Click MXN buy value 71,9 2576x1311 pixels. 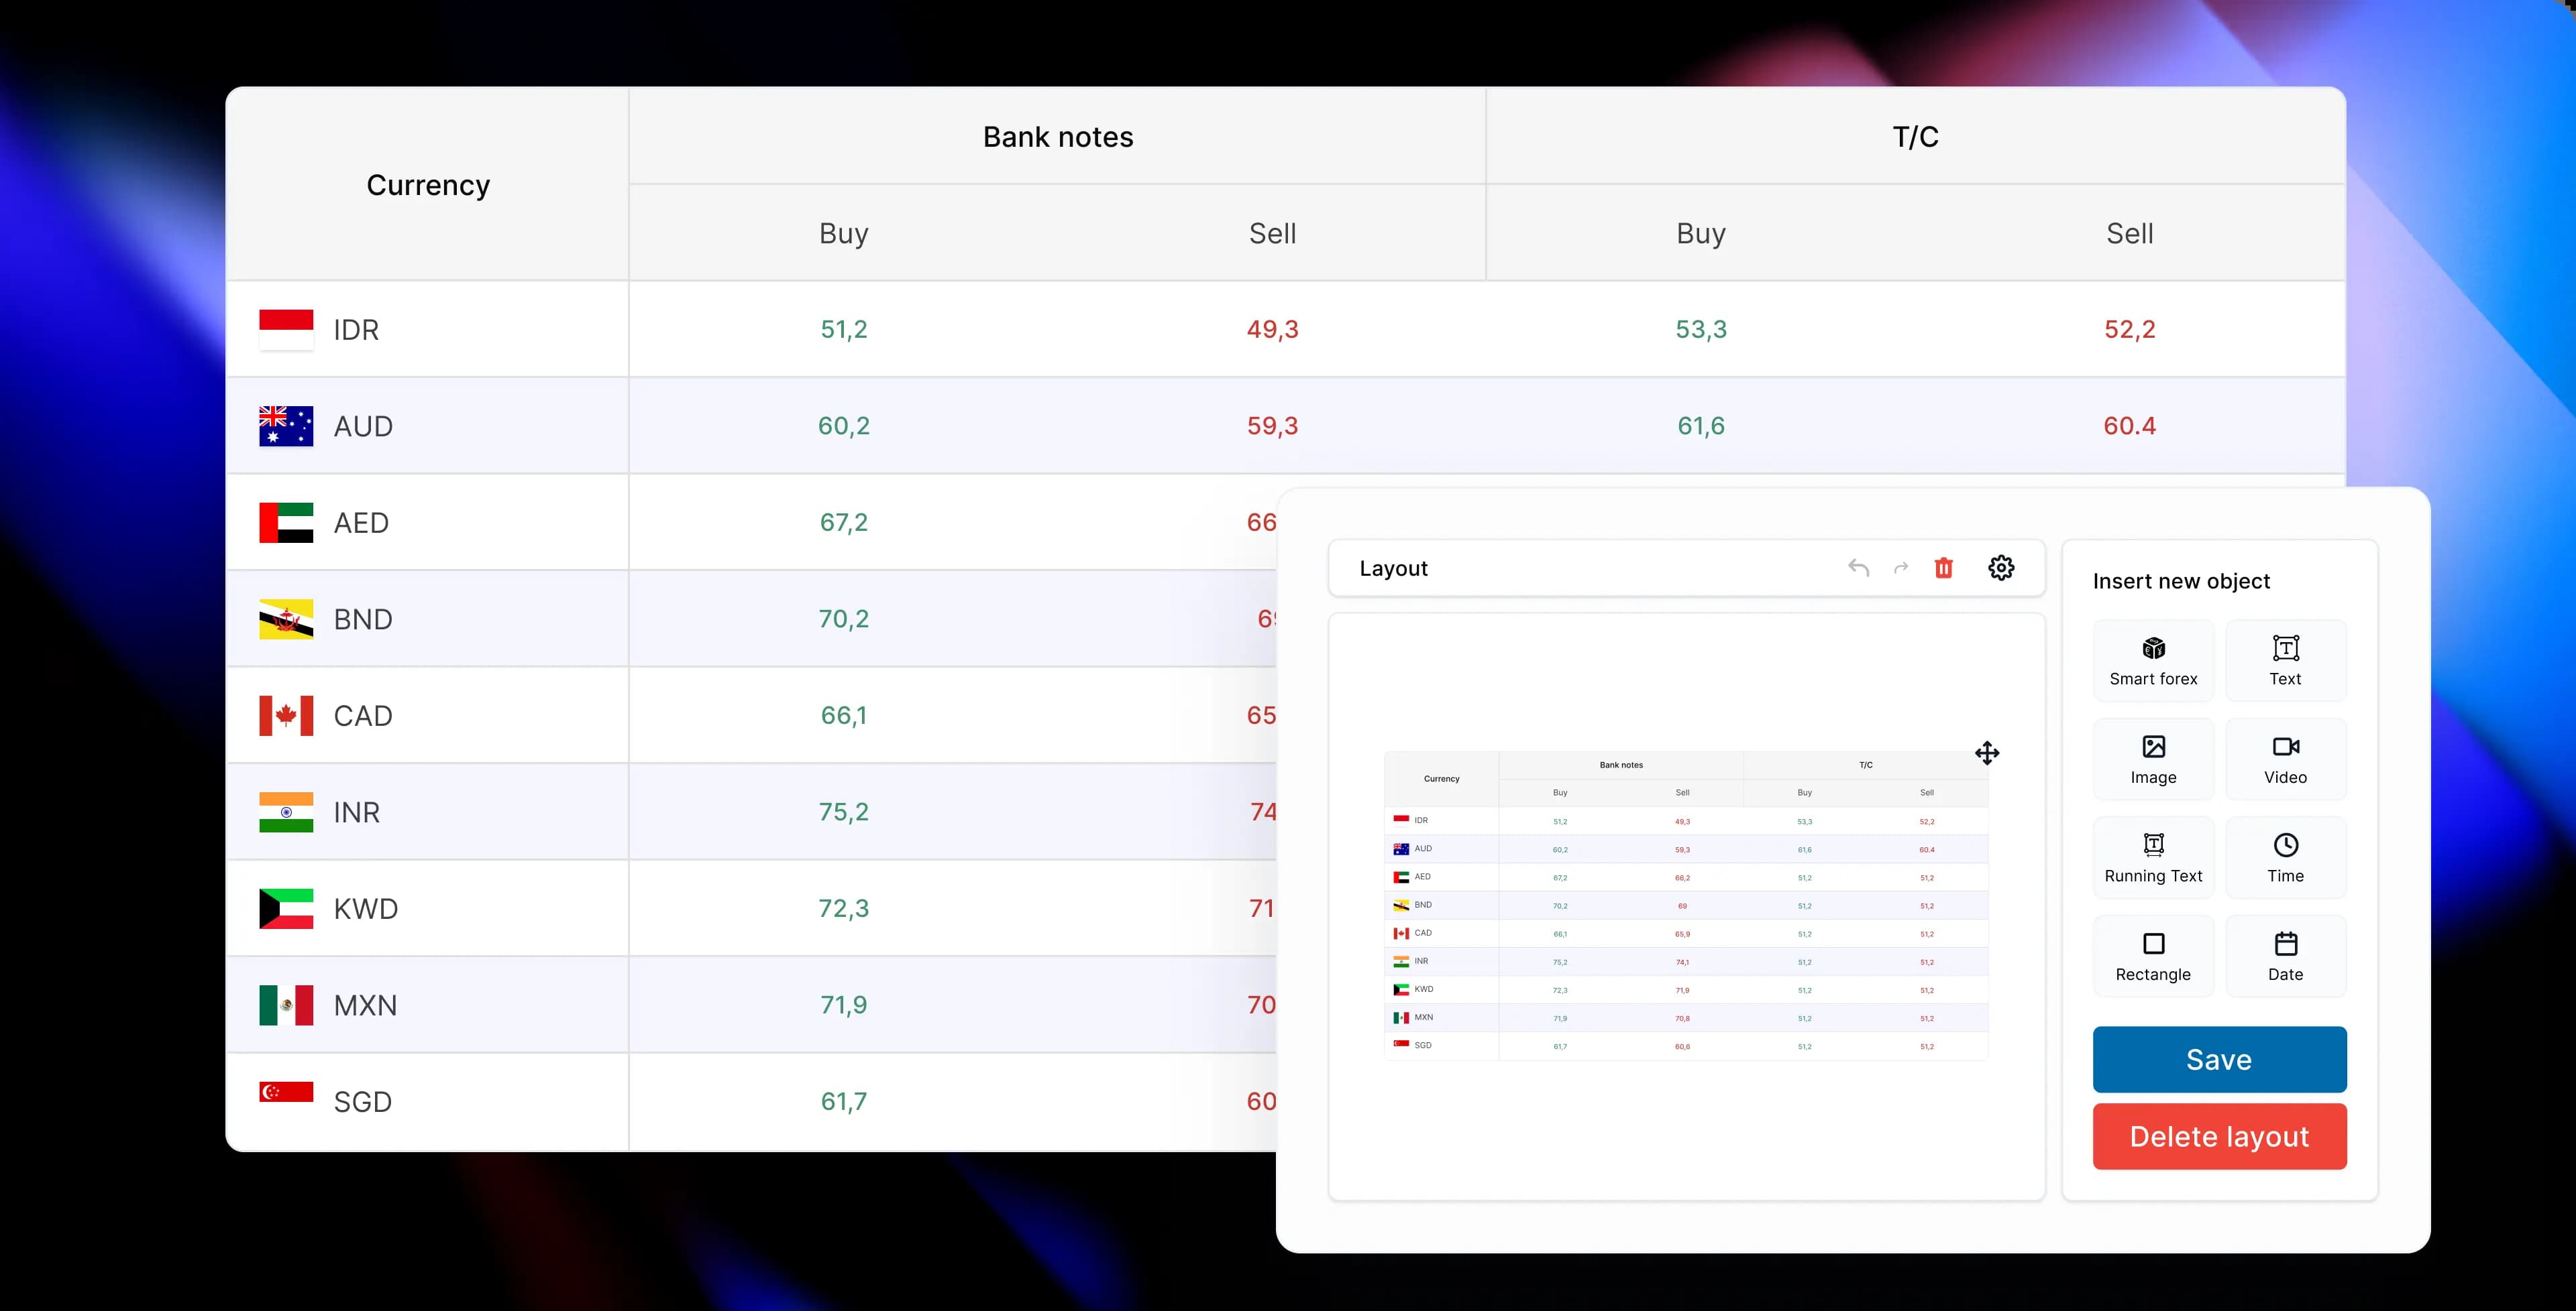843,1004
